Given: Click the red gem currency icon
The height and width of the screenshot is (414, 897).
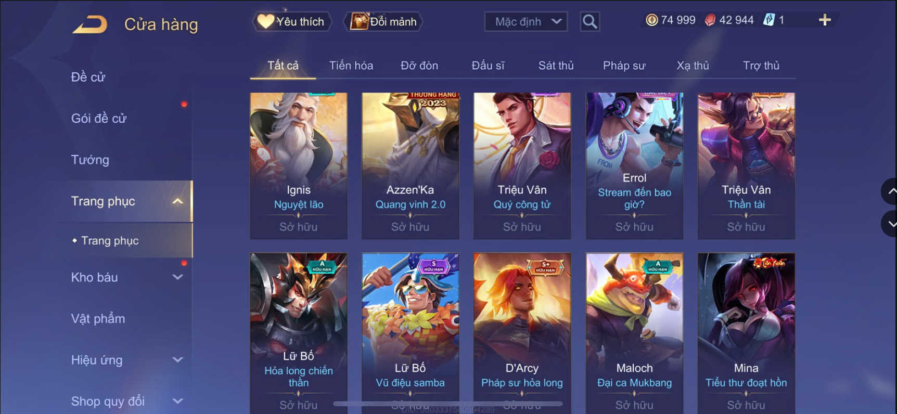Looking at the screenshot, I should pyautogui.click(x=710, y=20).
